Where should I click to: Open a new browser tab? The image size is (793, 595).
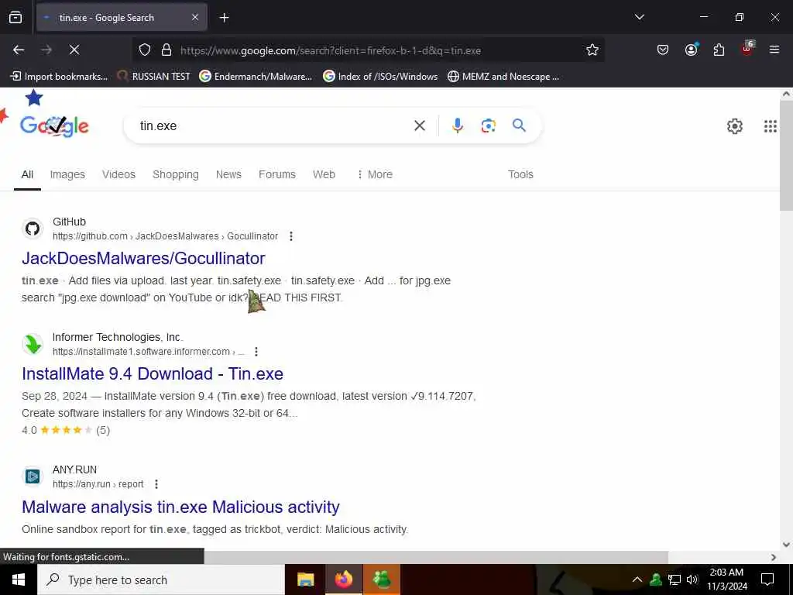pos(224,18)
